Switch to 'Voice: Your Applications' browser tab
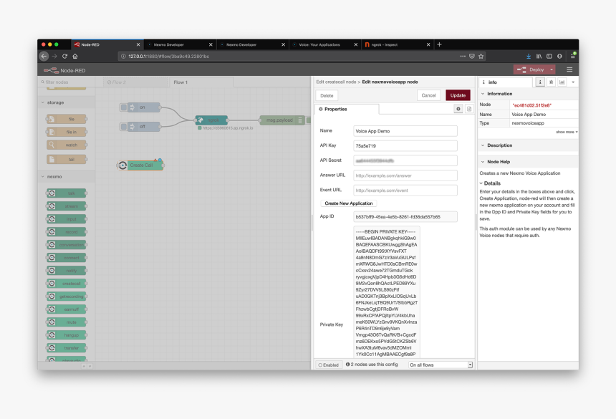The height and width of the screenshot is (419, 616). pyautogui.click(x=325, y=45)
